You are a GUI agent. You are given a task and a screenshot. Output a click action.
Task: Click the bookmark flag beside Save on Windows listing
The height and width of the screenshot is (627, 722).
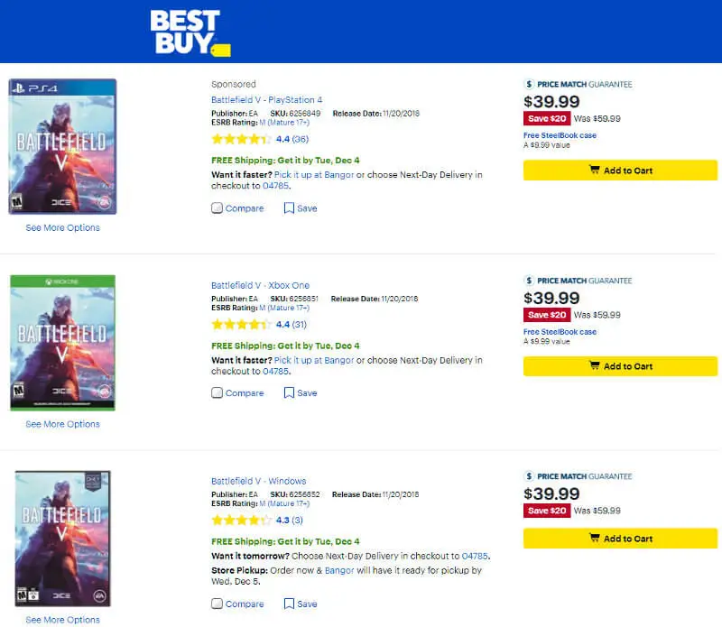pyautogui.click(x=287, y=604)
